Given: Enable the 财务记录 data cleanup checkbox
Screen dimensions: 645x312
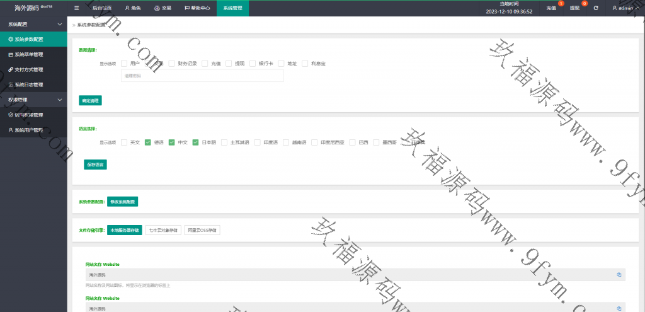Looking at the screenshot, I should point(171,64).
